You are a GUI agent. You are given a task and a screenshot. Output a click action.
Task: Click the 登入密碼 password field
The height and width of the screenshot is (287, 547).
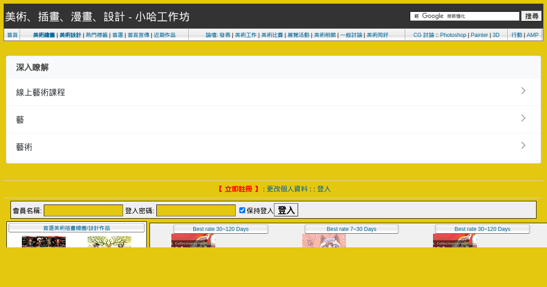coord(196,210)
